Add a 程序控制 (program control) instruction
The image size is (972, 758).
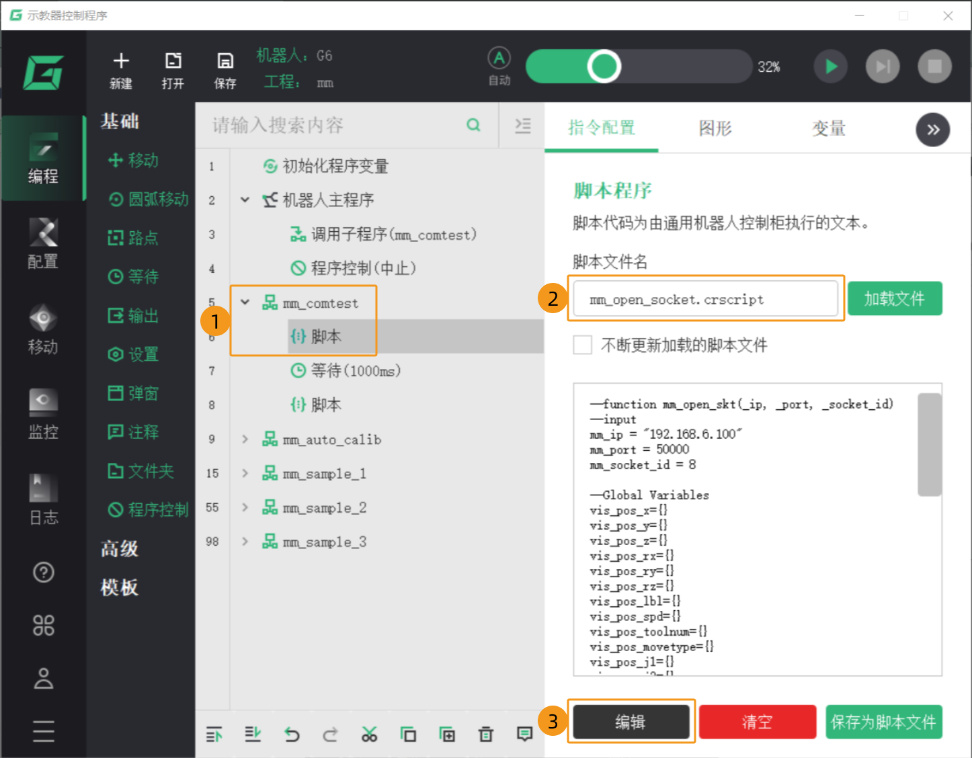point(149,510)
